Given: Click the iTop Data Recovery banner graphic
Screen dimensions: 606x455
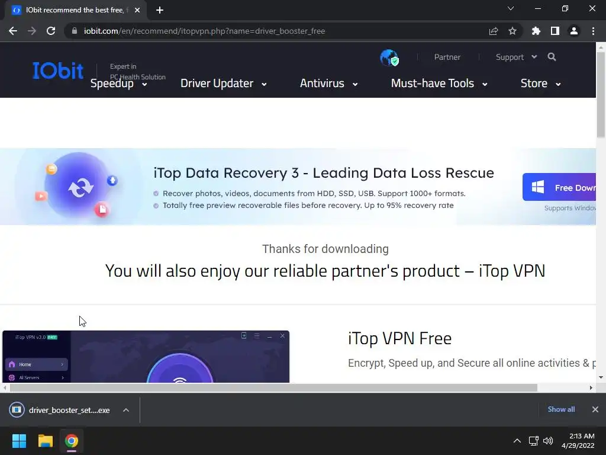Looking at the screenshot, I should pyautogui.click(x=78, y=185).
